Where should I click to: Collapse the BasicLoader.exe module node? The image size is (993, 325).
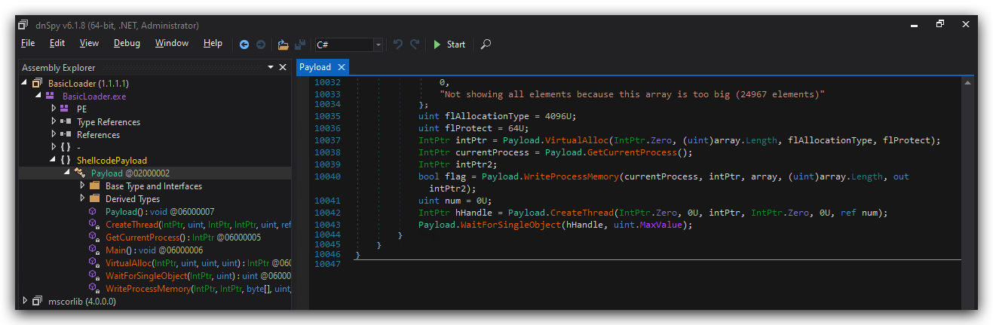[x=38, y=97]
